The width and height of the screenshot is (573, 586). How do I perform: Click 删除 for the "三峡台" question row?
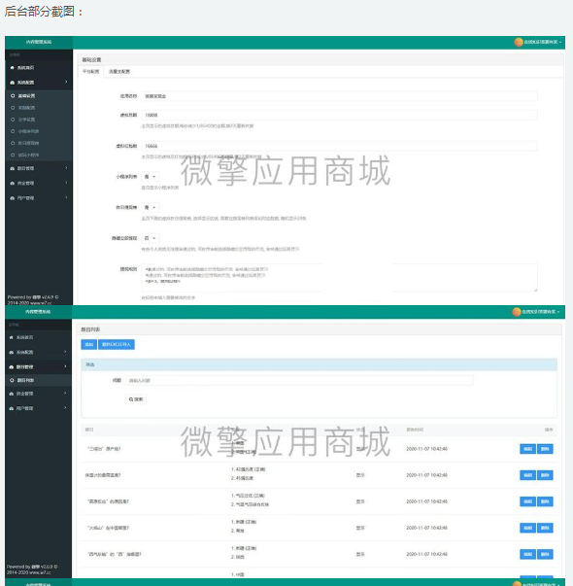545,449
